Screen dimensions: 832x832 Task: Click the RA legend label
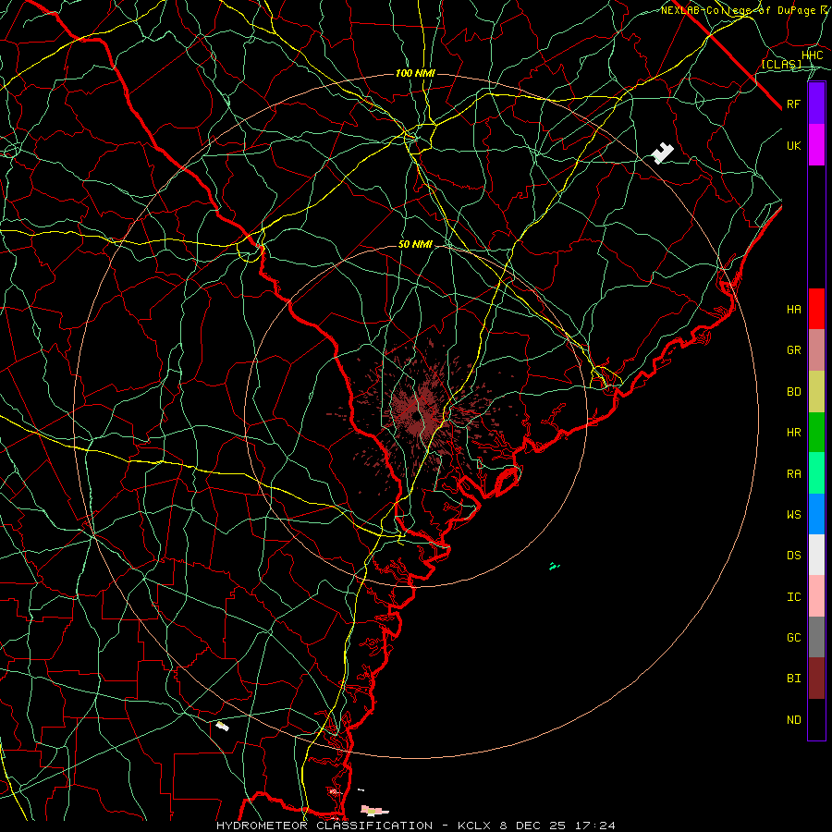793,474
